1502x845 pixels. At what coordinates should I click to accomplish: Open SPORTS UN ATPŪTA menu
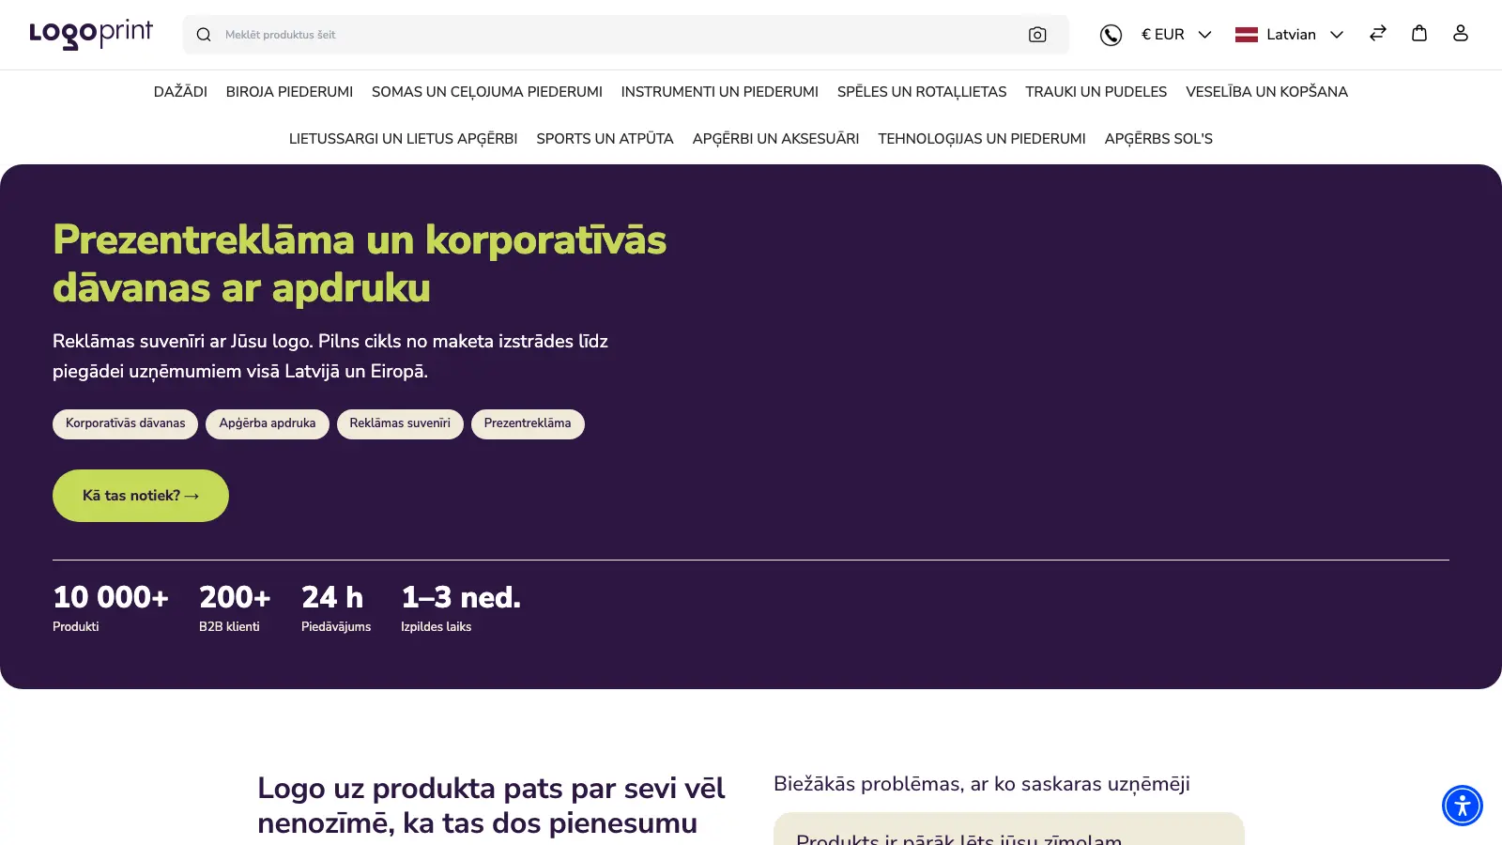tap(605, 139)
